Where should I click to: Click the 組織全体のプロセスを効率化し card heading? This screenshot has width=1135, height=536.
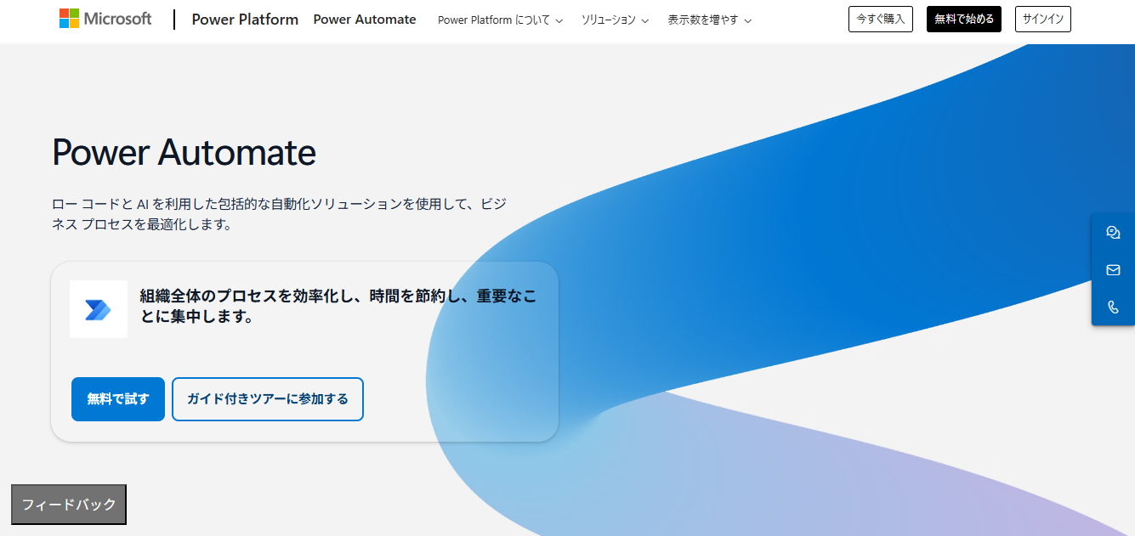[x=338, y=306]
